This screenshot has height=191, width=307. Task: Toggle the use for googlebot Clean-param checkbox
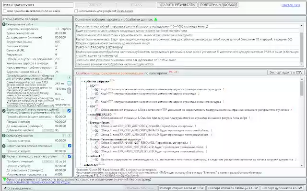[76, 11]
